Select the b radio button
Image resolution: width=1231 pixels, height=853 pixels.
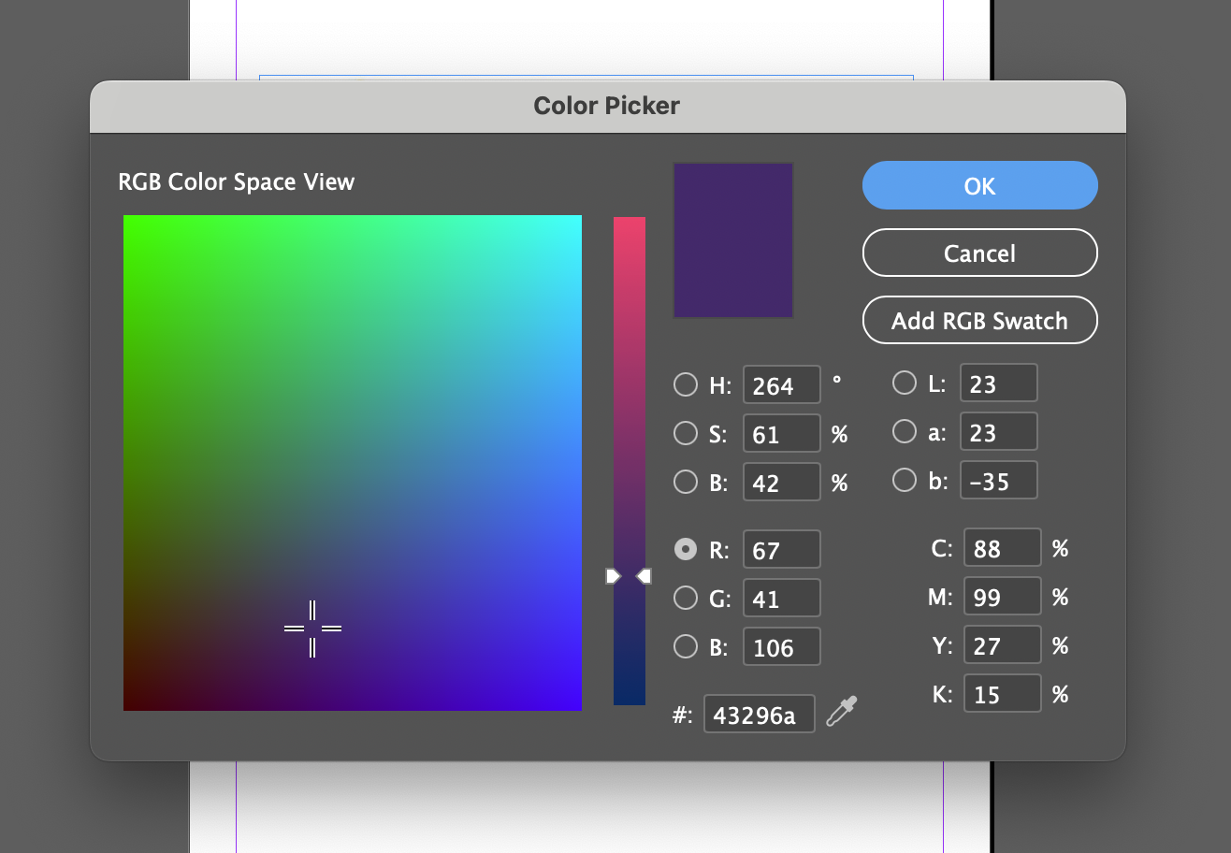tap(905, 480)
